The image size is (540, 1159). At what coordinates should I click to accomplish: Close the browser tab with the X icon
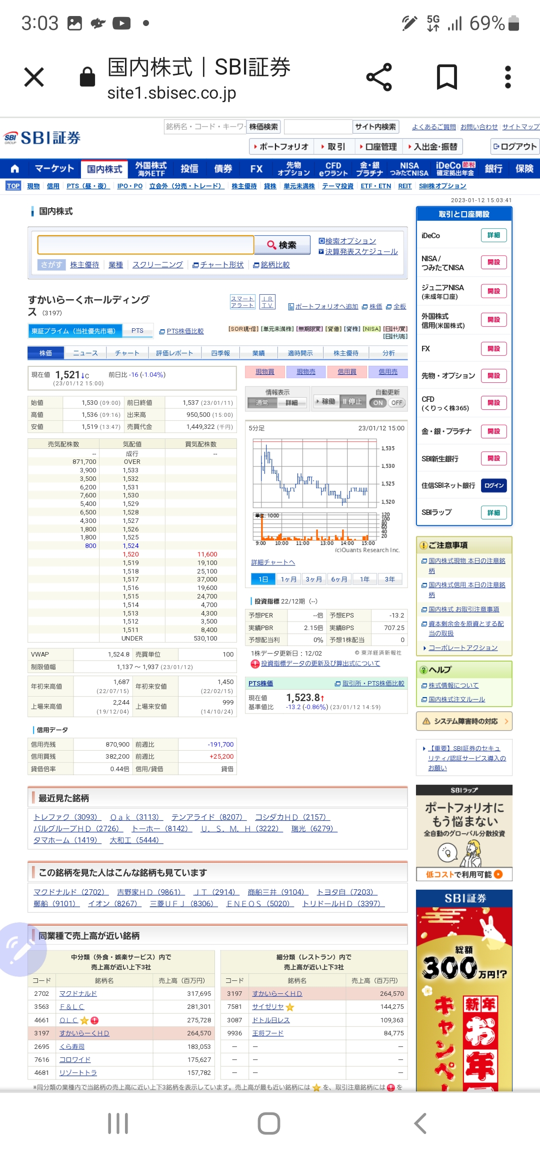(34, 77)
